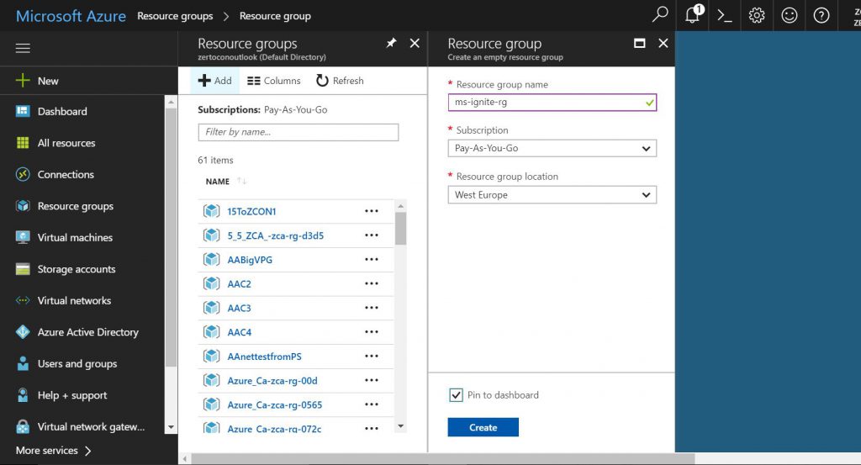Open the AAnettestfromPS resource group
Image resolution: width=861 pixels, height=465 pixels.
[x=265, y=357]
